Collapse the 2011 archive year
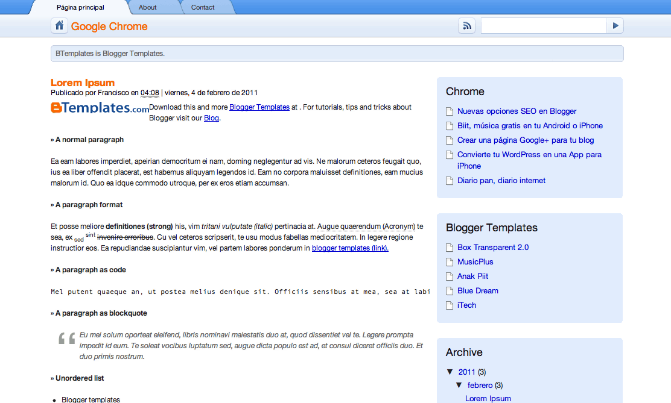Image resolution: width=671 pixels, height=403 pixels. coord(450,372)
